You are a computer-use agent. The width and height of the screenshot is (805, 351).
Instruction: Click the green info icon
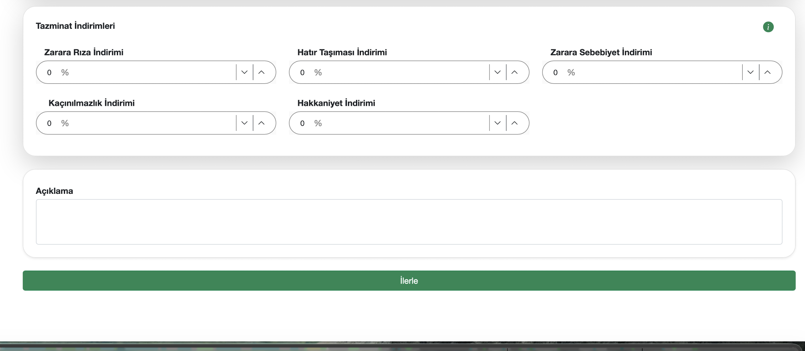[768, 27]
